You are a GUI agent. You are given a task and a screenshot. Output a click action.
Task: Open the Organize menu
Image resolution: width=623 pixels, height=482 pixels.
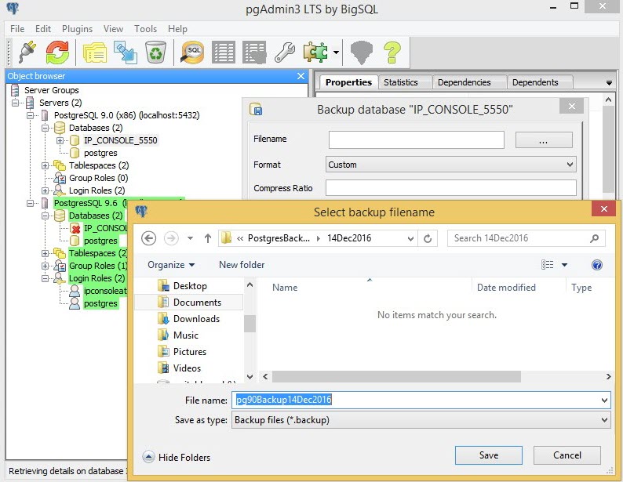(x=171, y=265)
